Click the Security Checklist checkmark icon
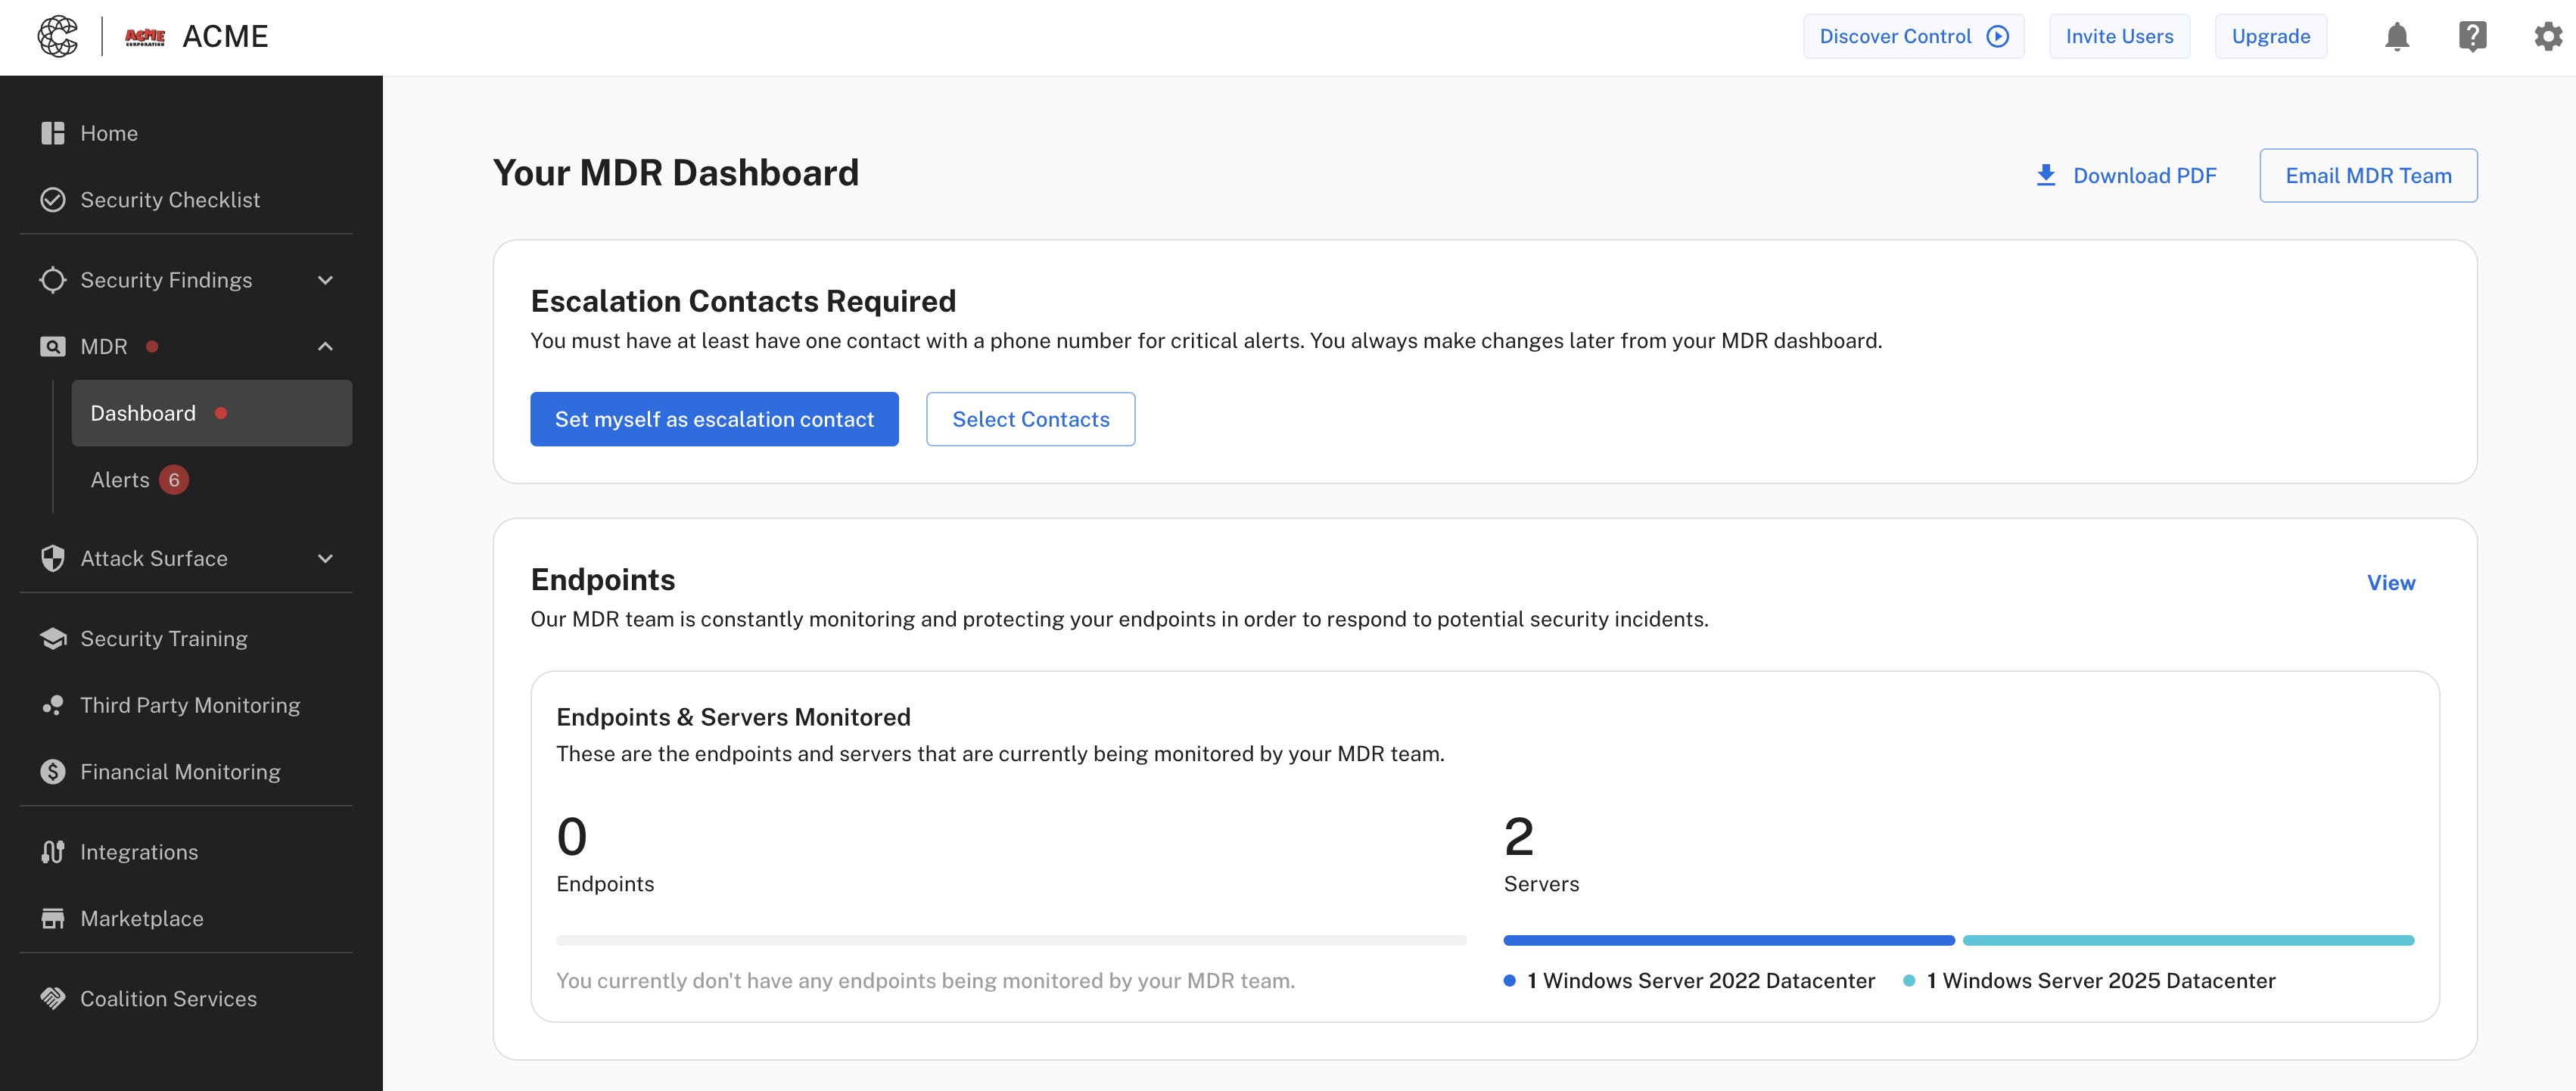The image size is (2576, 1091). 53,200
